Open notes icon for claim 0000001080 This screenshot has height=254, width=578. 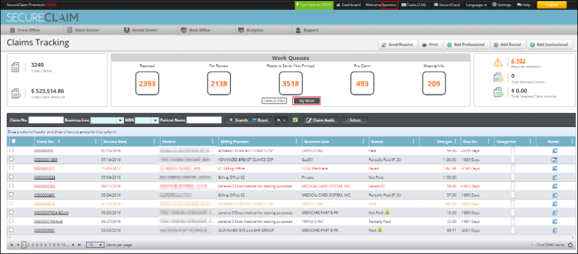tap(555, 159)
